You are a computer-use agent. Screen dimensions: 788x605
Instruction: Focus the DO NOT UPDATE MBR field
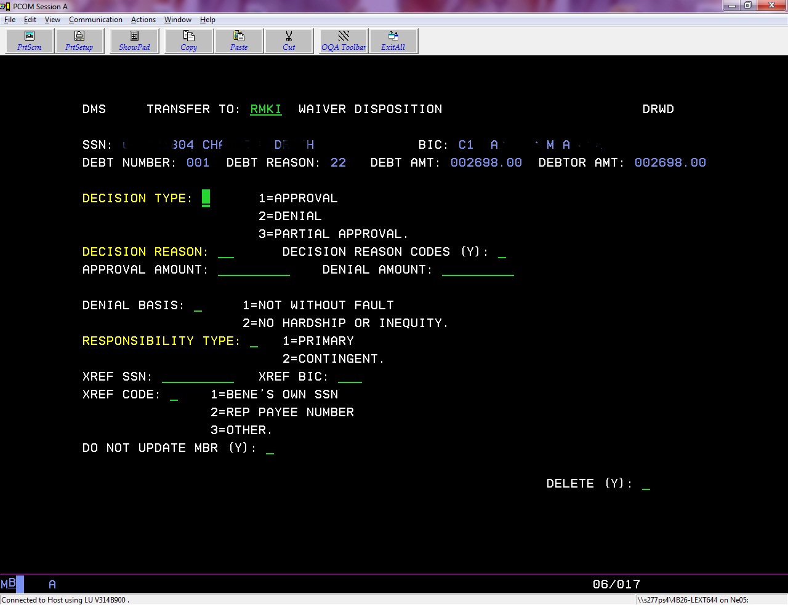(x=270, y=448)
